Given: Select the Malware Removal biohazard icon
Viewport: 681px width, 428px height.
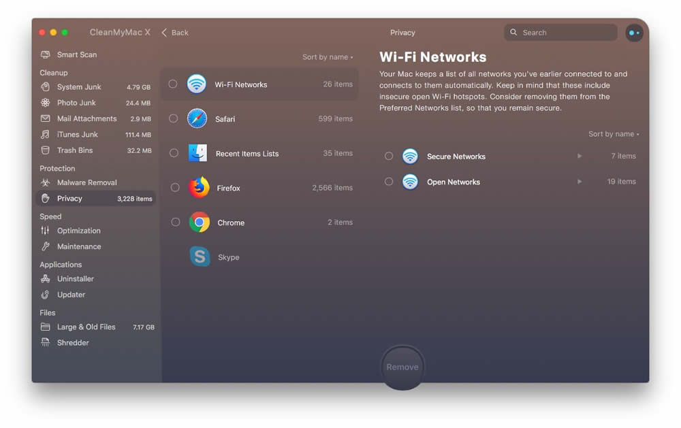Looking at the screenshot, I should (45, 182).
